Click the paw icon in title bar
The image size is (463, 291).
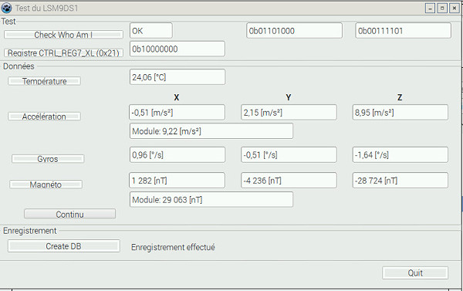click(x=6, y=8)
